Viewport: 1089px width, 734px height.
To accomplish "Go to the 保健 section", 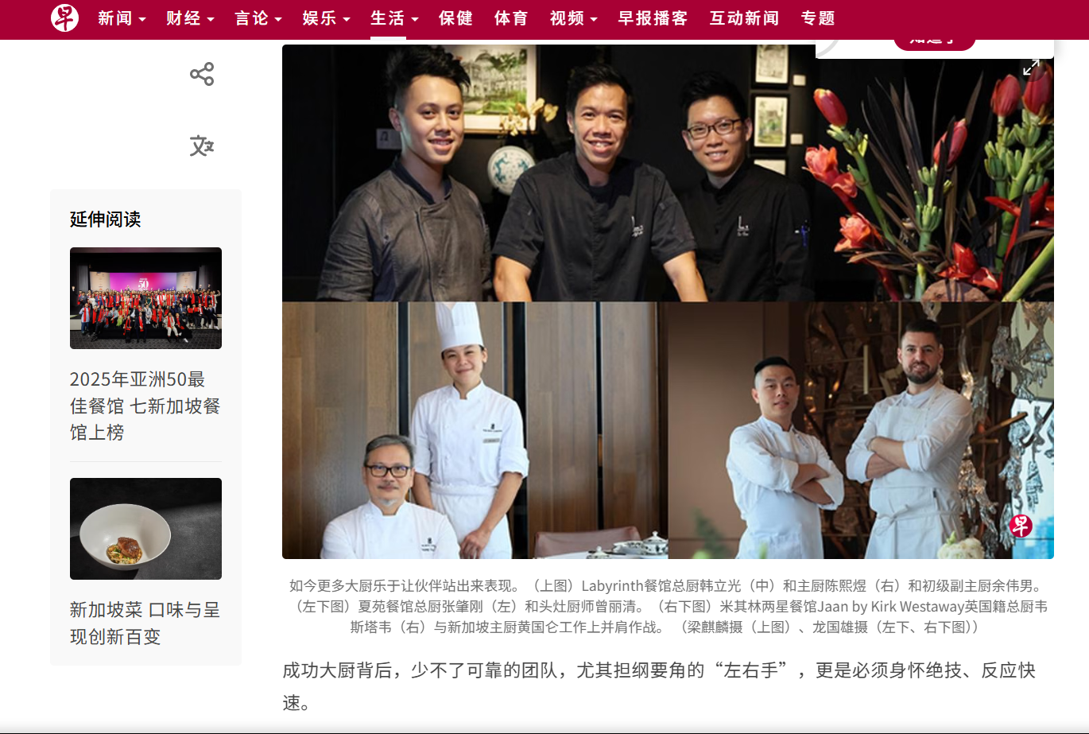I will click(455, 18).
